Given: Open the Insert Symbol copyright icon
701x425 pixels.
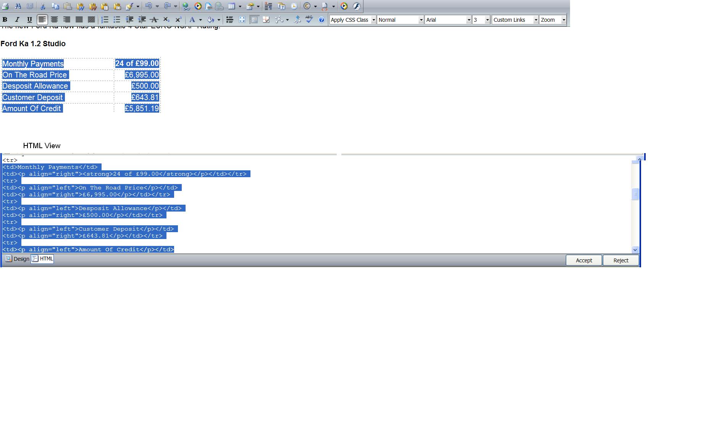Looking at the screenshot, I should (x=307, y=6).
